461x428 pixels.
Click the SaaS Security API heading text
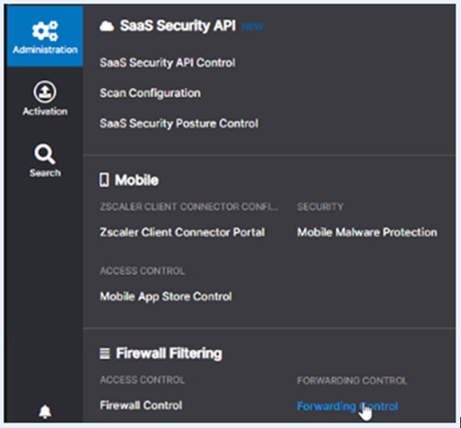click(x=177, y=26)
